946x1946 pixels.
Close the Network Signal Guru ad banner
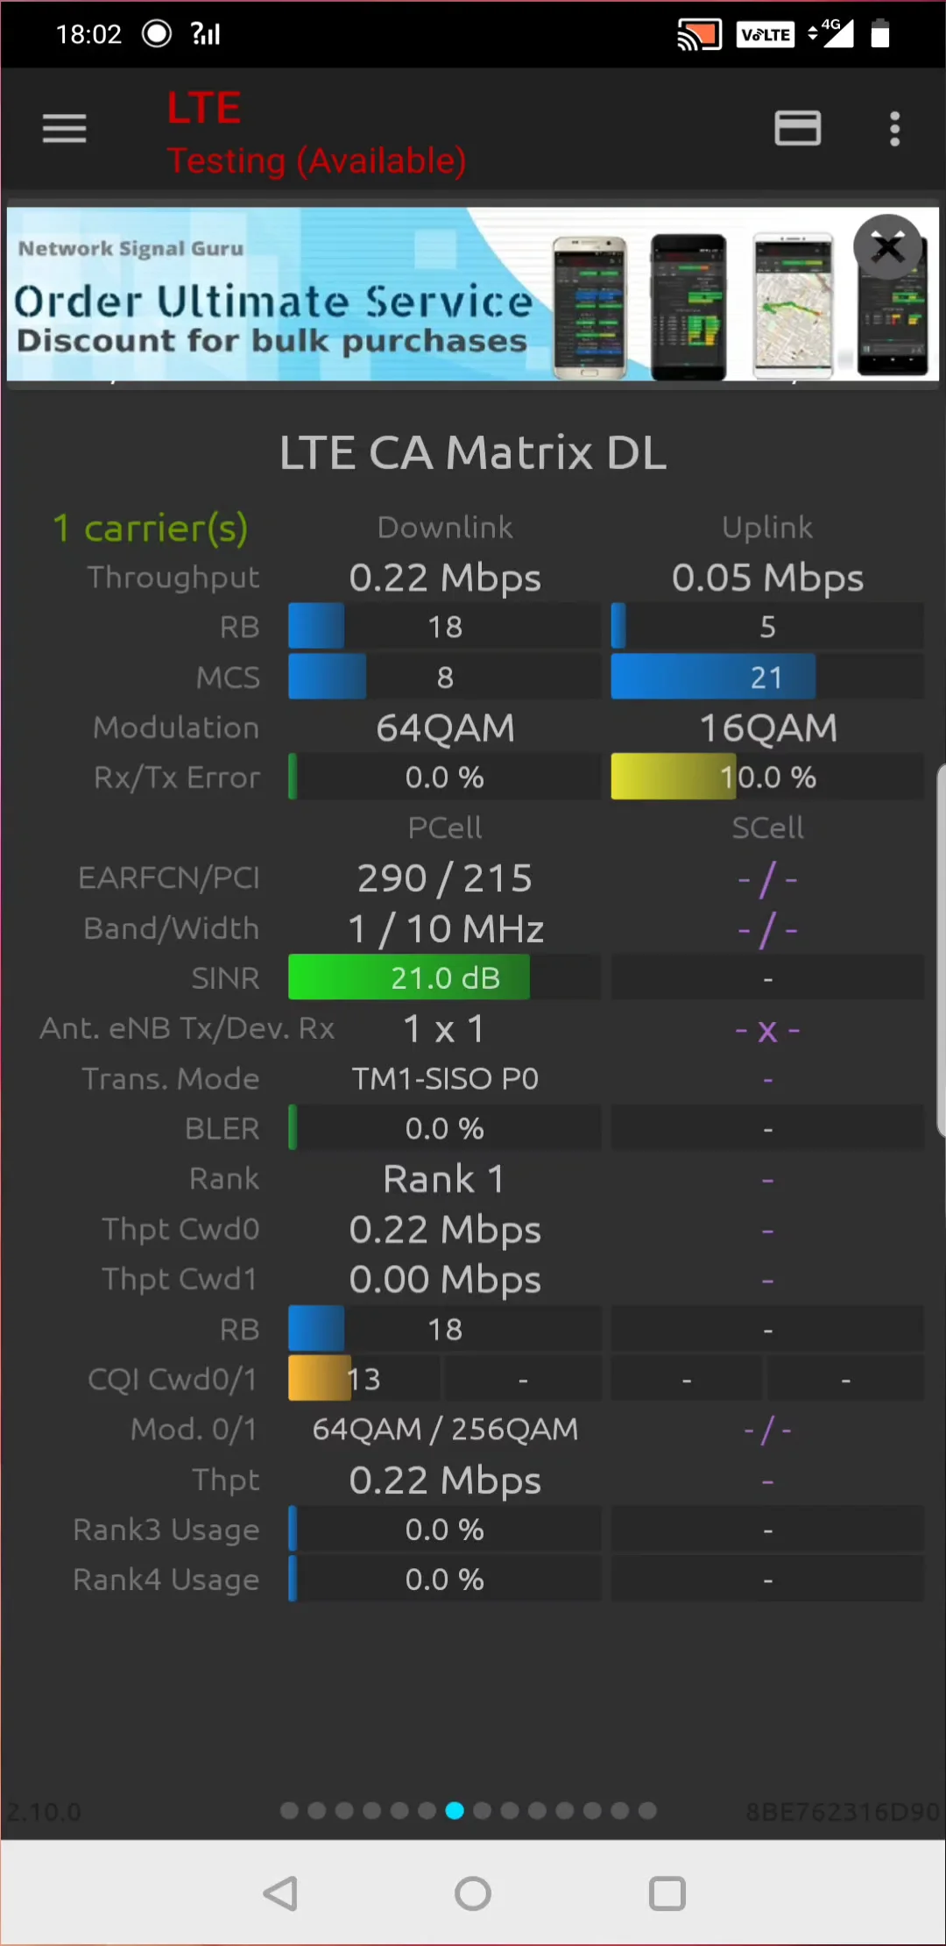[x=888, y=247]
